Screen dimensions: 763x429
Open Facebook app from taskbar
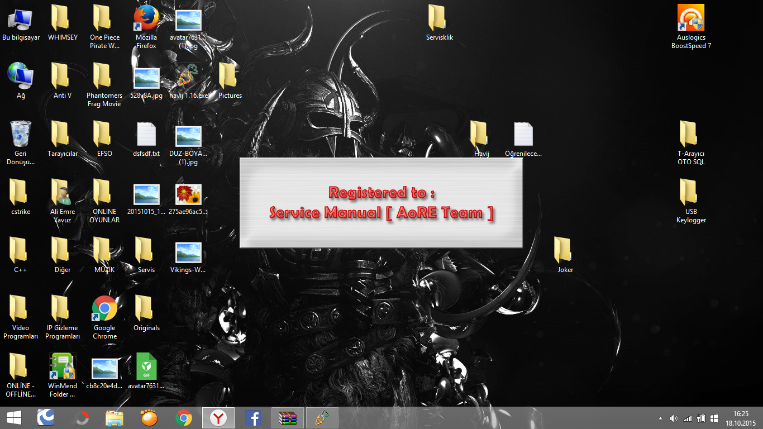[x=253, y=418]
